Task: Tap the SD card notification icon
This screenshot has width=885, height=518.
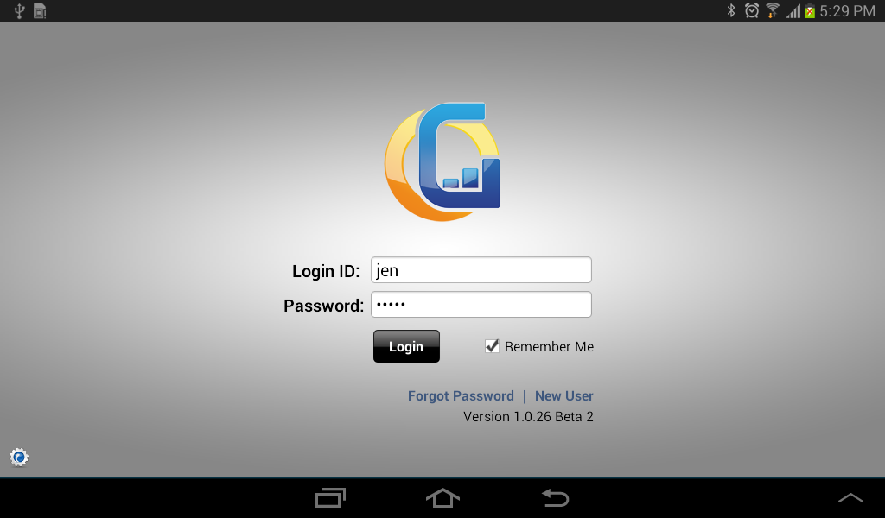Action: 40,10
